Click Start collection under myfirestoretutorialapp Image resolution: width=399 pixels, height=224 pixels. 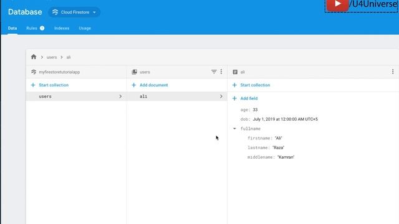[54, 85]
